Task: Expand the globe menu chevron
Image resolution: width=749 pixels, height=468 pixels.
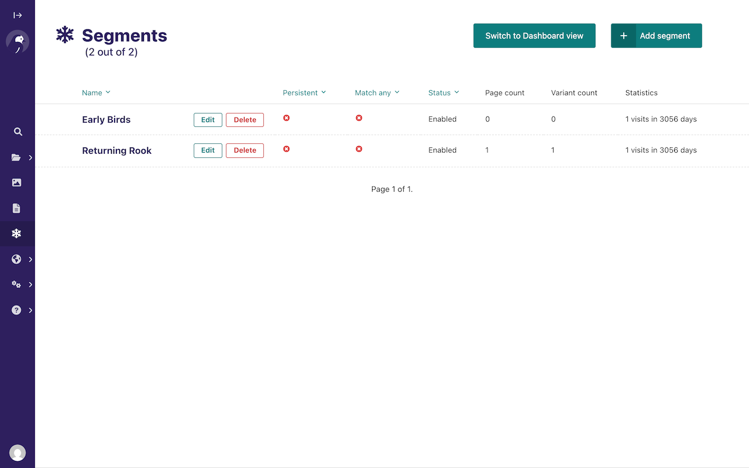Action: pyautogui.click(x=30, y=259)
